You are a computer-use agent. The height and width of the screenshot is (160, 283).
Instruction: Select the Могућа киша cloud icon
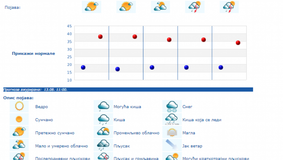(x=103, y=106)
